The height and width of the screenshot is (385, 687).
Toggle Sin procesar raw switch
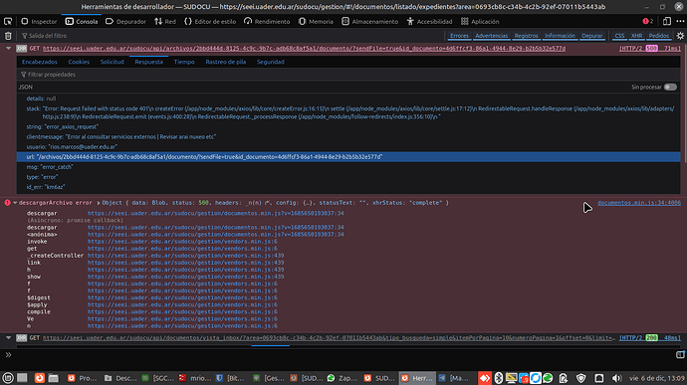coord(670,88)
